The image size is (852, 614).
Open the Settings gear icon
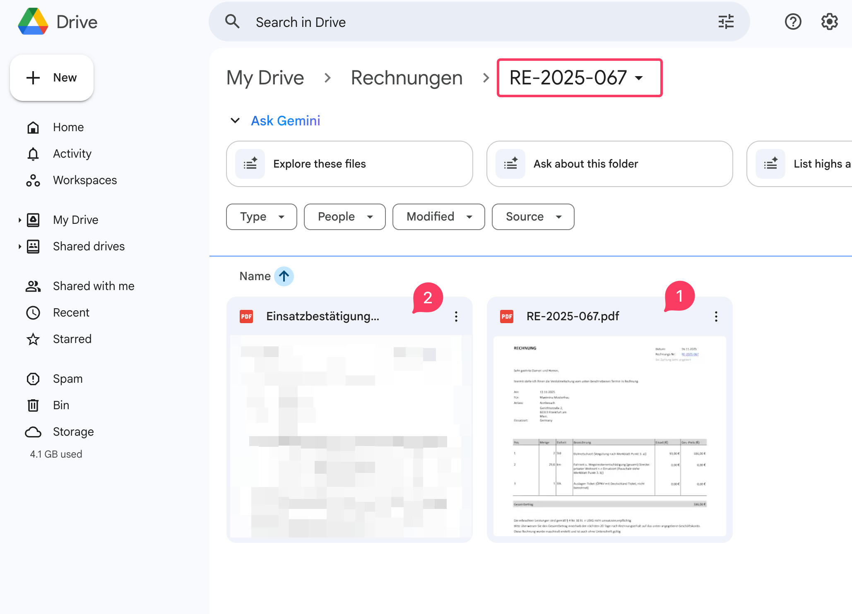pyautogui.click(x=829, y=22)
